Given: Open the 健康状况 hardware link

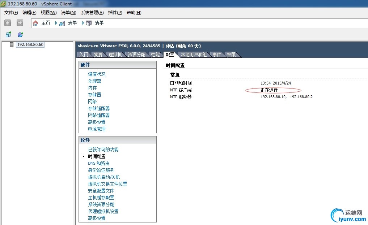Looking at the screenshot, I should [97, 74].
